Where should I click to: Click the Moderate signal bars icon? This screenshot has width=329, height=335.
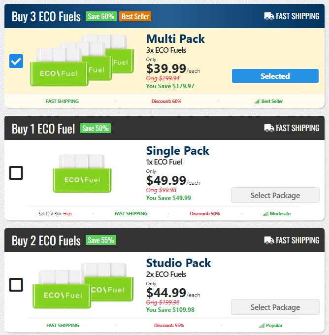click(x=265, y=214)
